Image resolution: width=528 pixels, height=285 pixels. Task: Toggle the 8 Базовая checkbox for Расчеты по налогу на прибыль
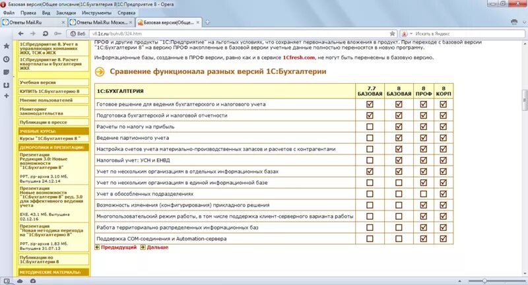[399, 127]
